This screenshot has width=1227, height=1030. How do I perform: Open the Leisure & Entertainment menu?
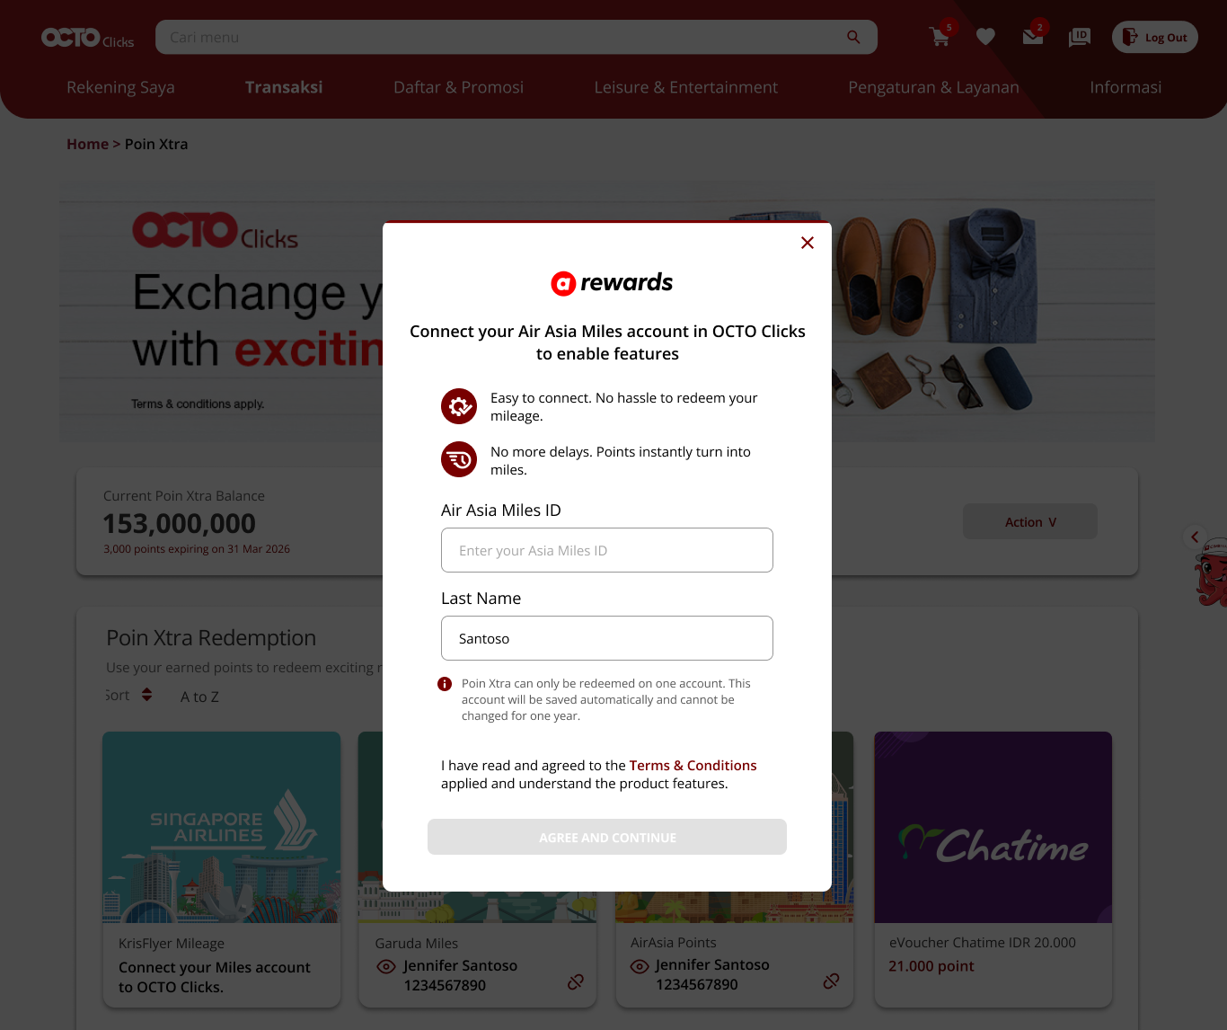(686, 87)
